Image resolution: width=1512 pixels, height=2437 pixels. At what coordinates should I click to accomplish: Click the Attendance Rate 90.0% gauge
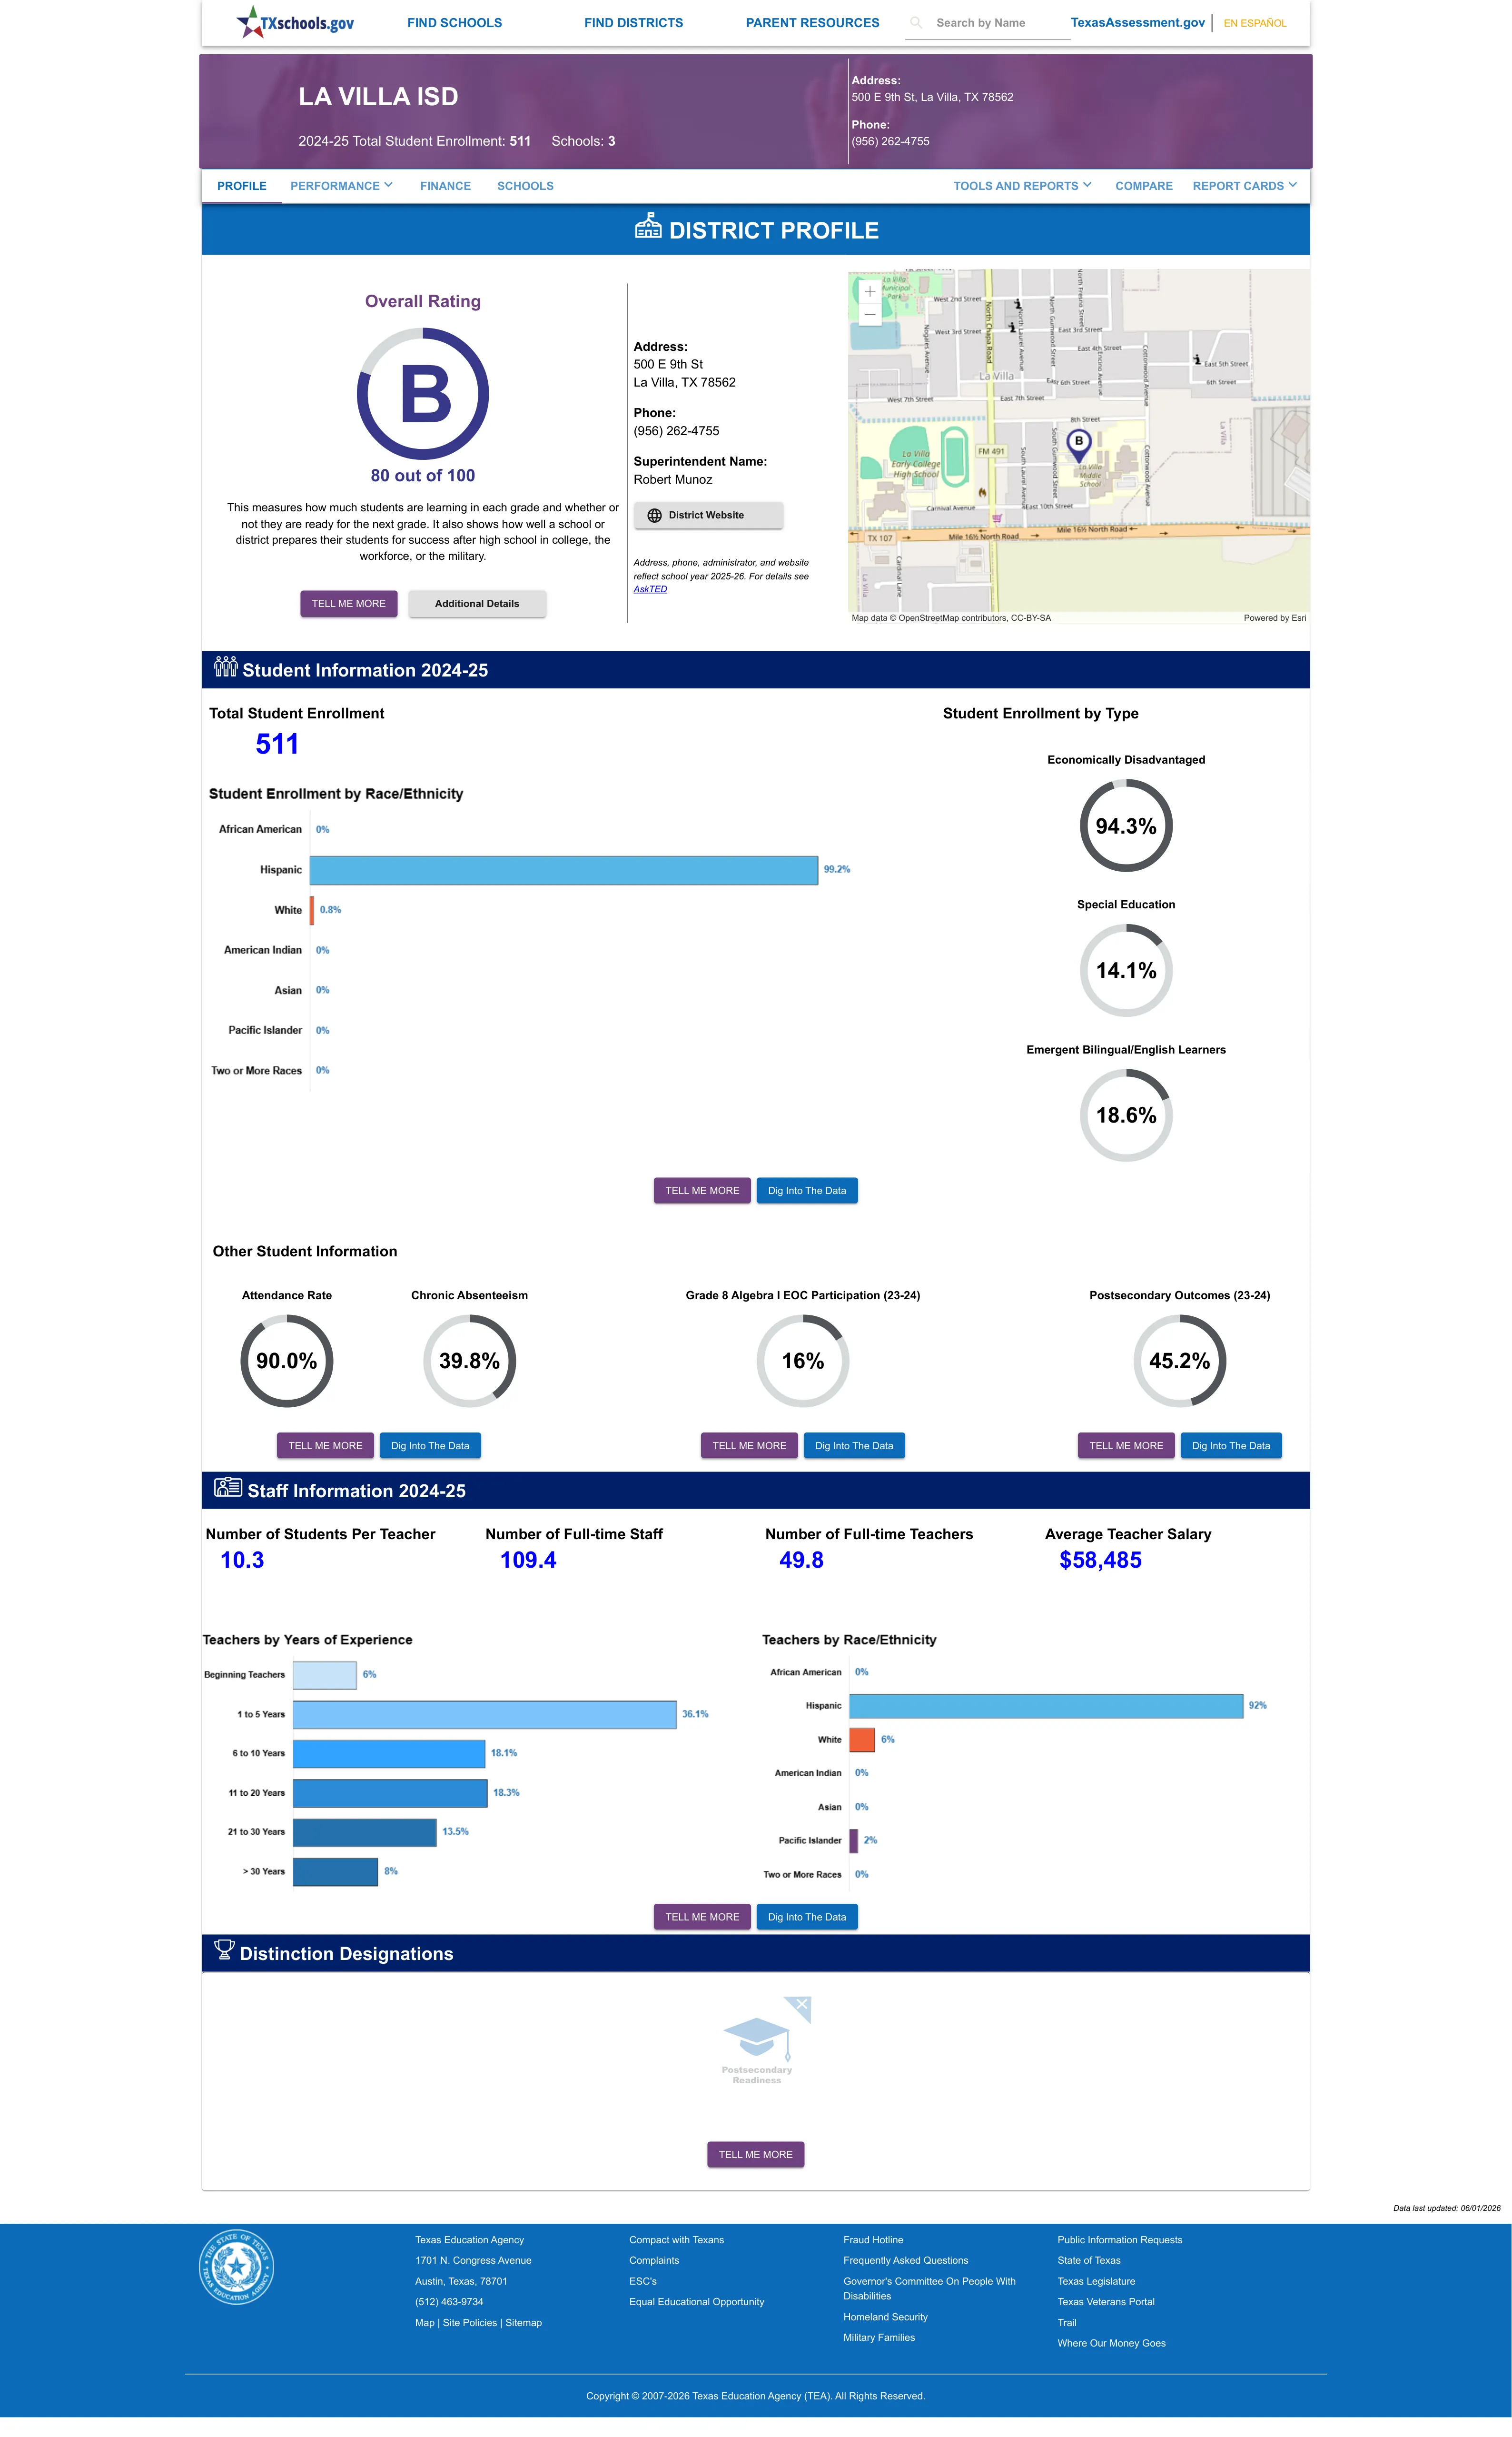click(x=287, y=1361)
